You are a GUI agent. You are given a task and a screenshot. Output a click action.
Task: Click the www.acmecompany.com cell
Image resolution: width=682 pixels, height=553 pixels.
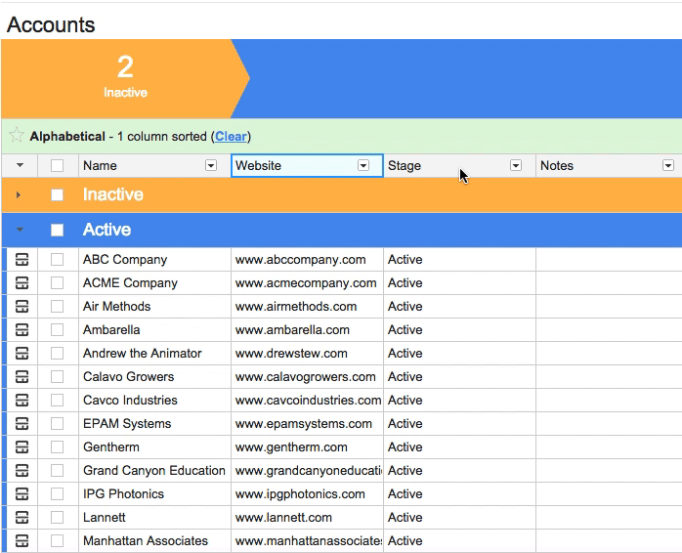click(x=307, y=283)
